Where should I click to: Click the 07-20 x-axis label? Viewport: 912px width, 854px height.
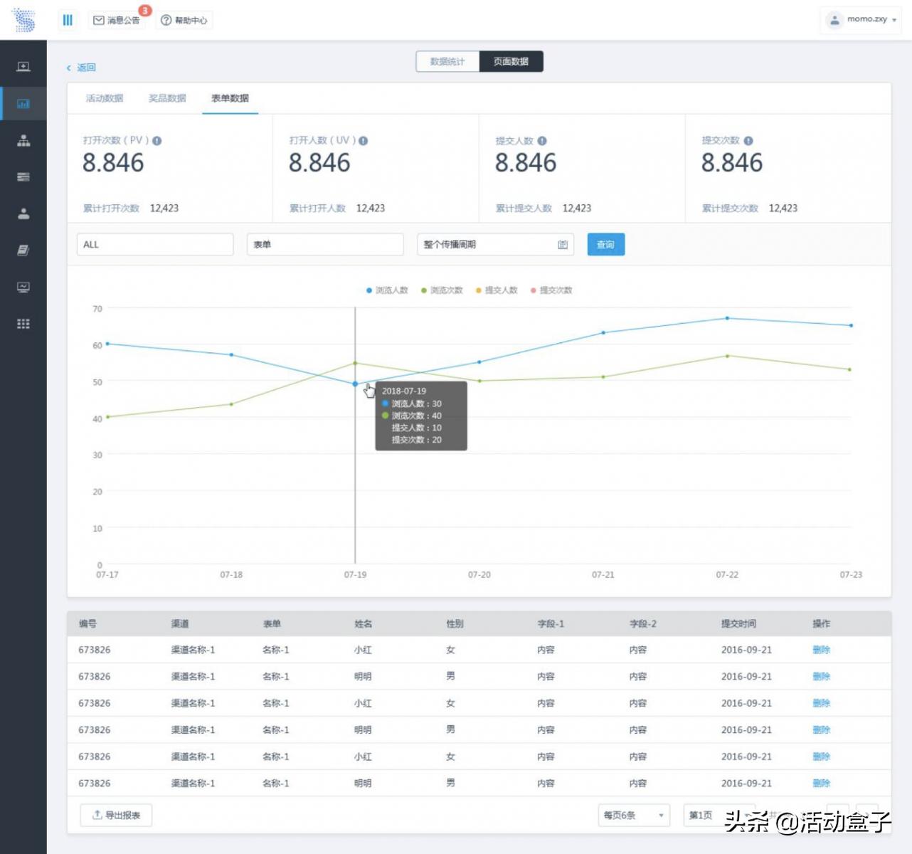point(479,574)
